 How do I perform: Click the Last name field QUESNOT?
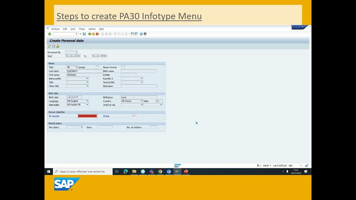coord(85,71)
